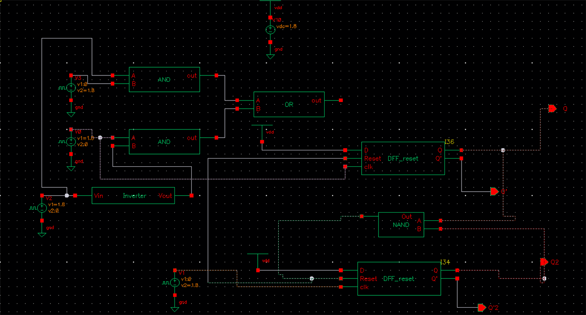Select the Inverter Vout terminal
The height and width of the screenshot is (315, 586).
point(191,196)
